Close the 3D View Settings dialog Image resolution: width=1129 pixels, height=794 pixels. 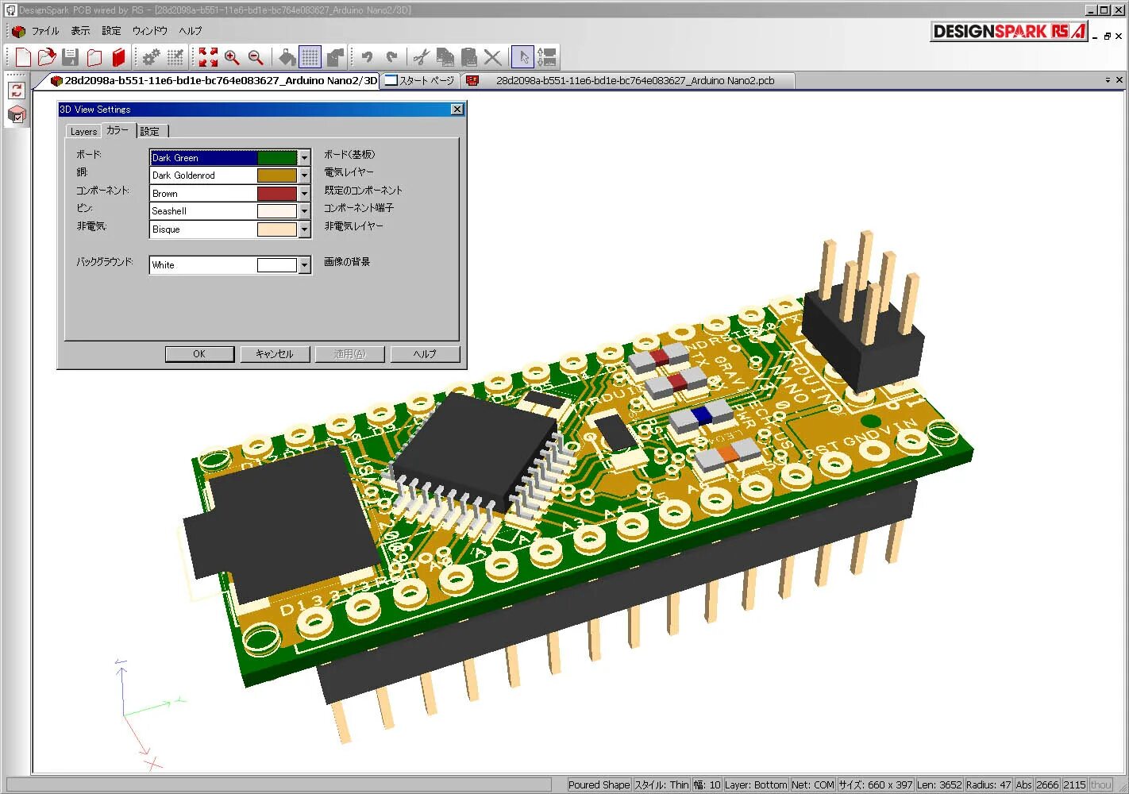click(x=457, y=110)
